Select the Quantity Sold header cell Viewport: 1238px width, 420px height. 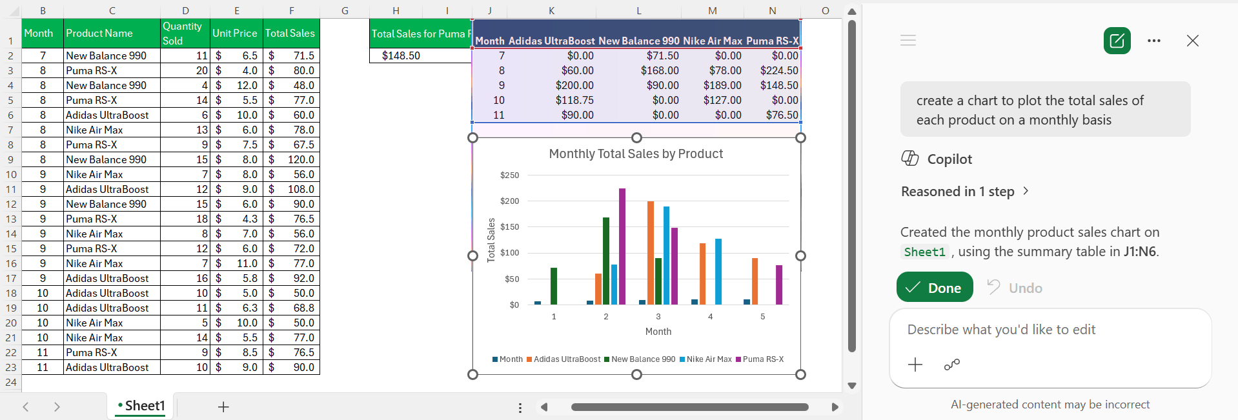[x=185, y=33]
